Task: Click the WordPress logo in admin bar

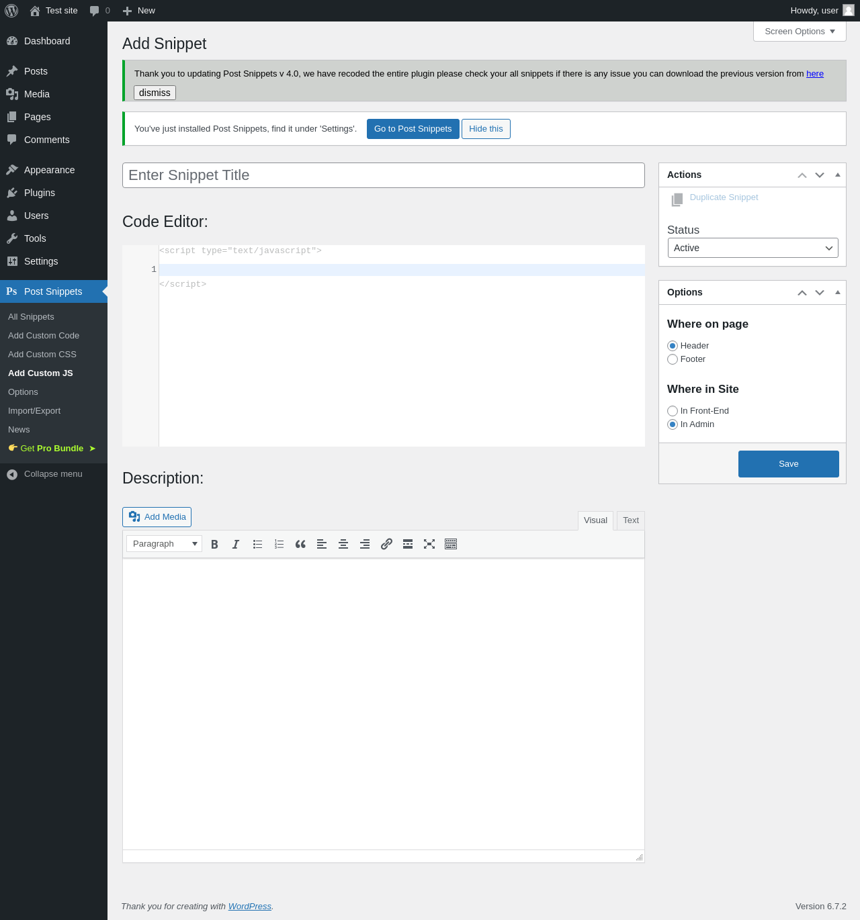Action: click(11, 11)
